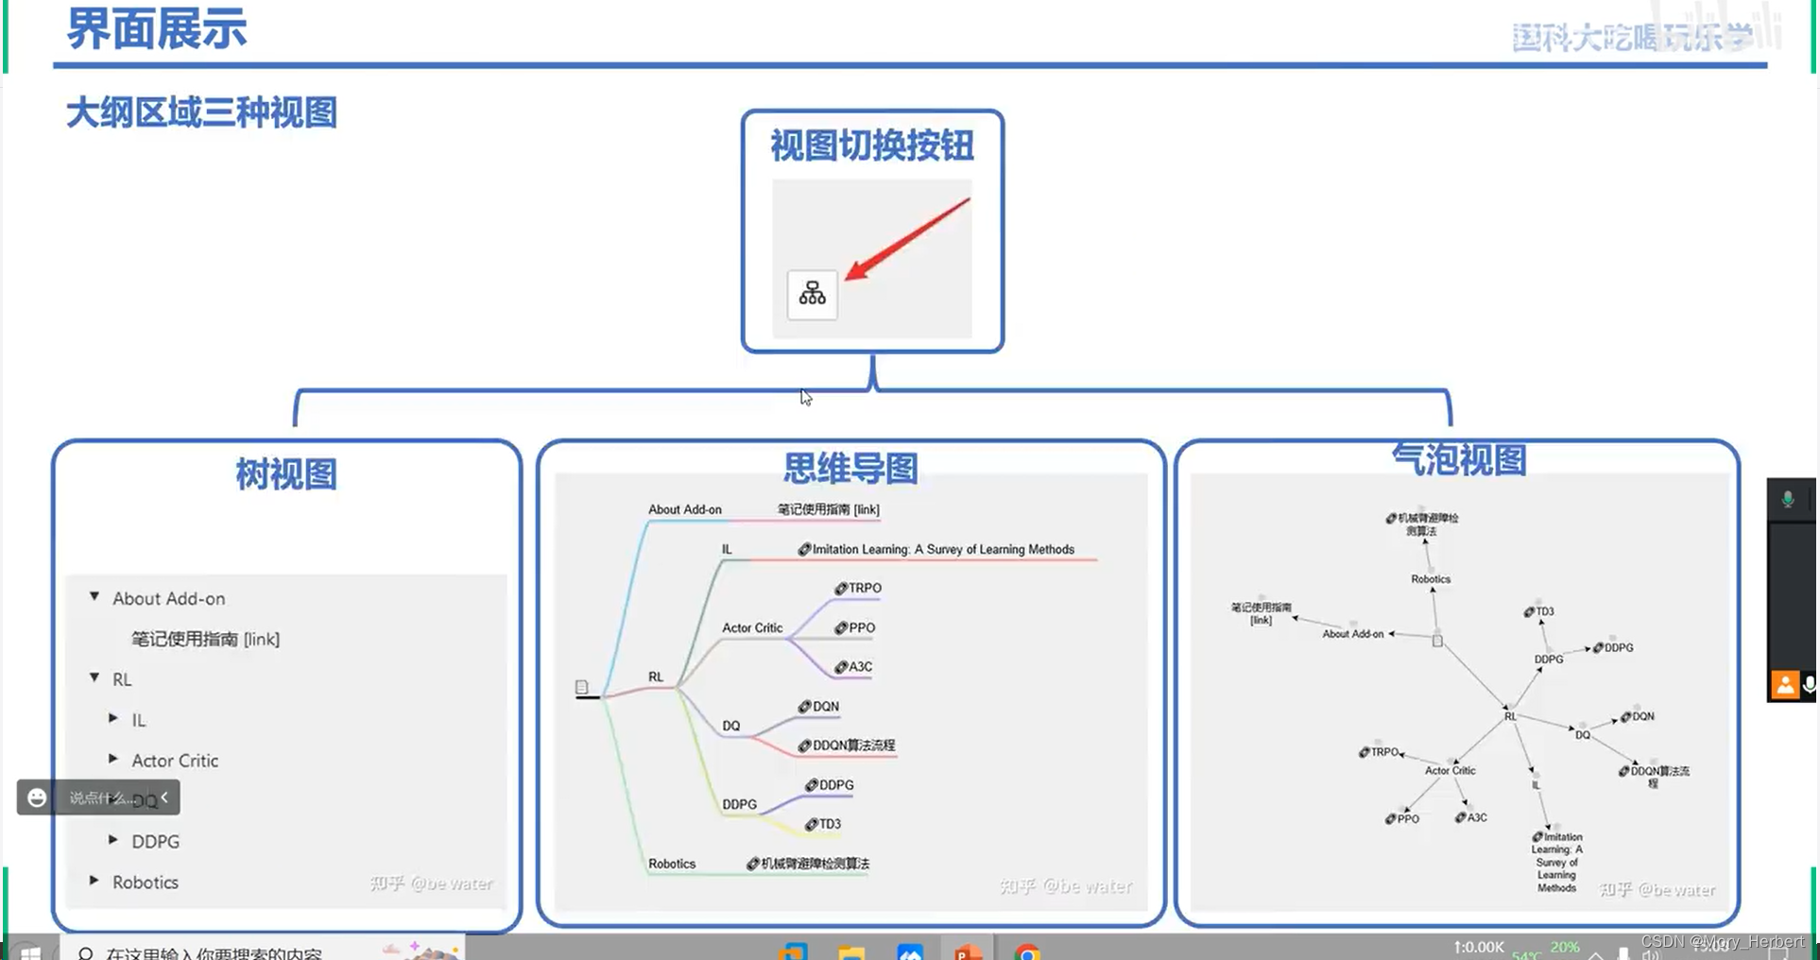This screenshot has height=960, width=1820.
Task: Click 笔记使用指南 [link] node in bubble view
Action: tap(1262, 614)
